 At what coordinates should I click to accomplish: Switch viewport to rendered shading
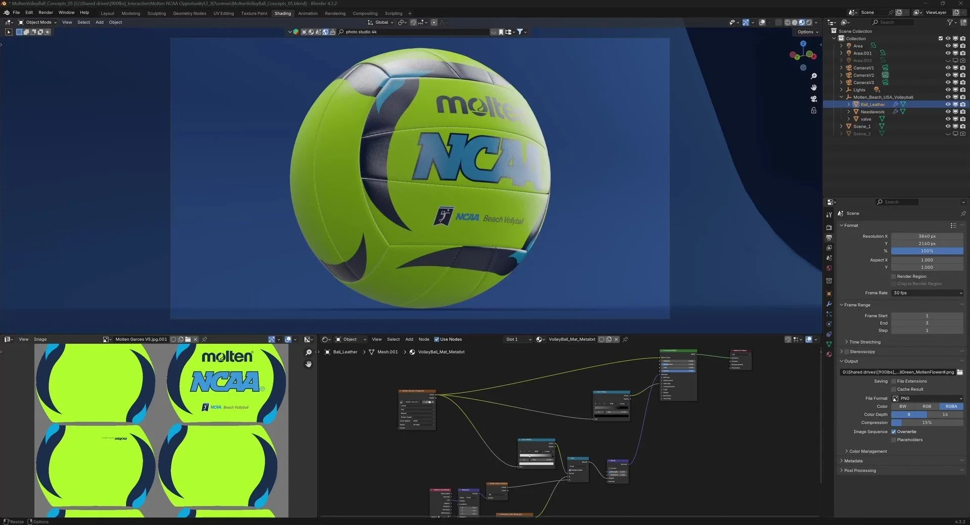(808, 22)
